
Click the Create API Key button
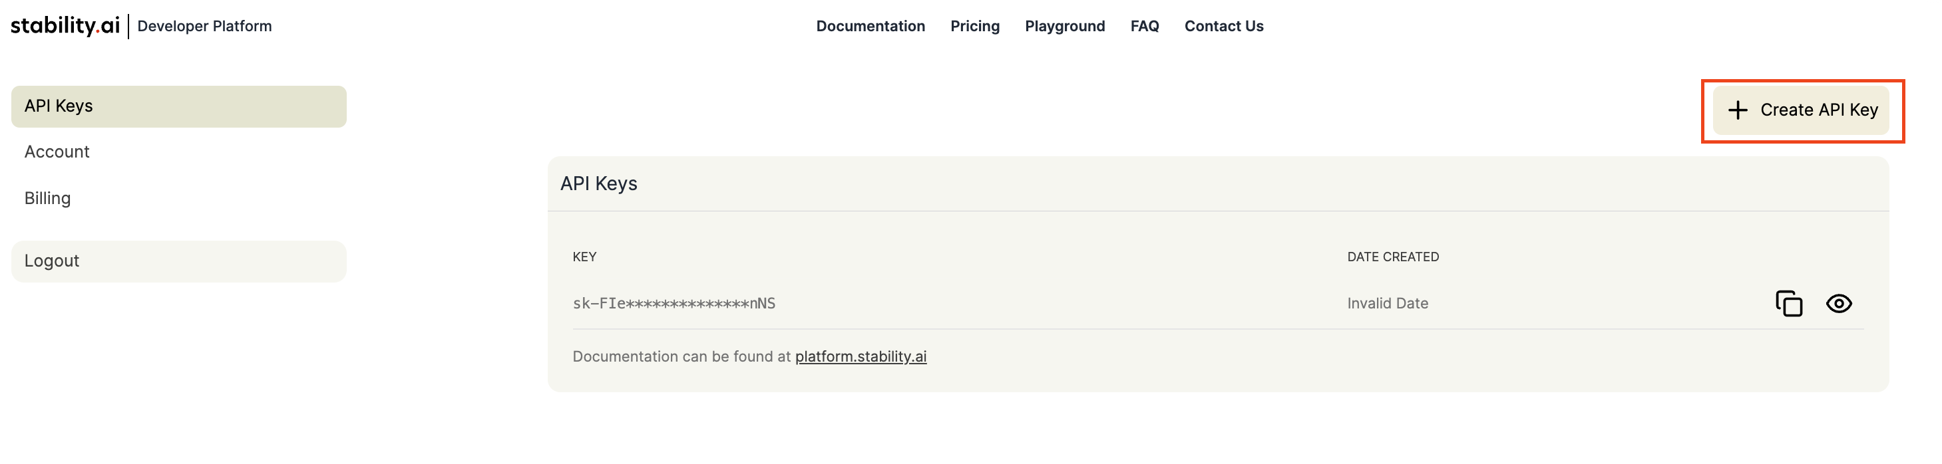[x=1801, y=110]
